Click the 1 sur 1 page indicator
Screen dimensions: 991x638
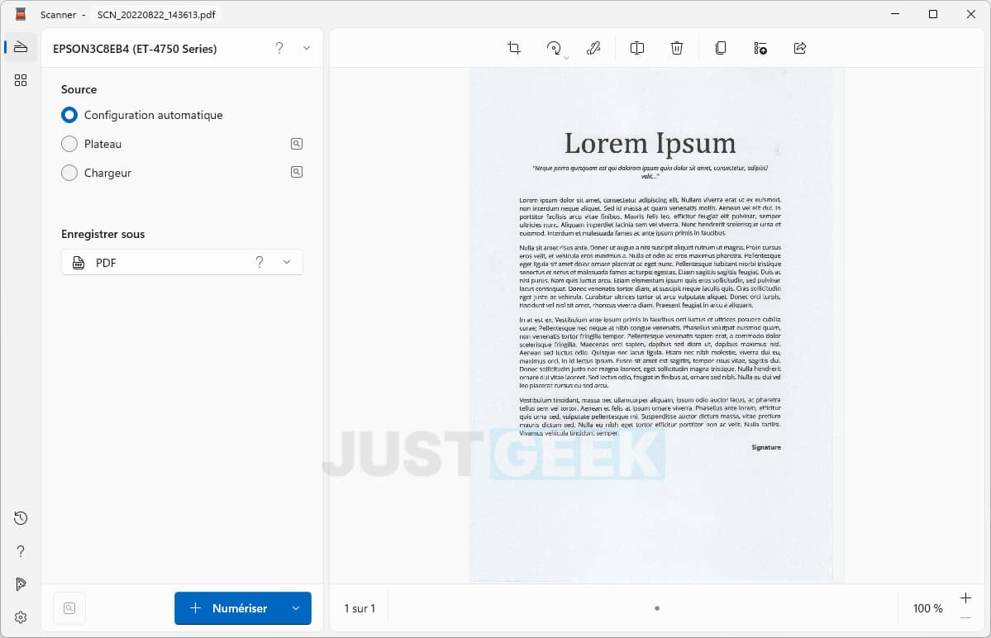pos(360,608)
